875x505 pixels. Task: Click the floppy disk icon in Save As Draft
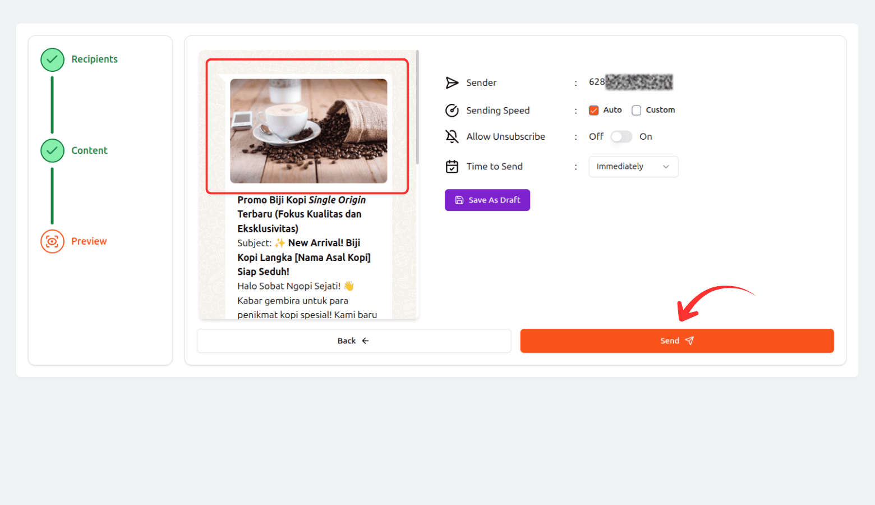point(459,200)
